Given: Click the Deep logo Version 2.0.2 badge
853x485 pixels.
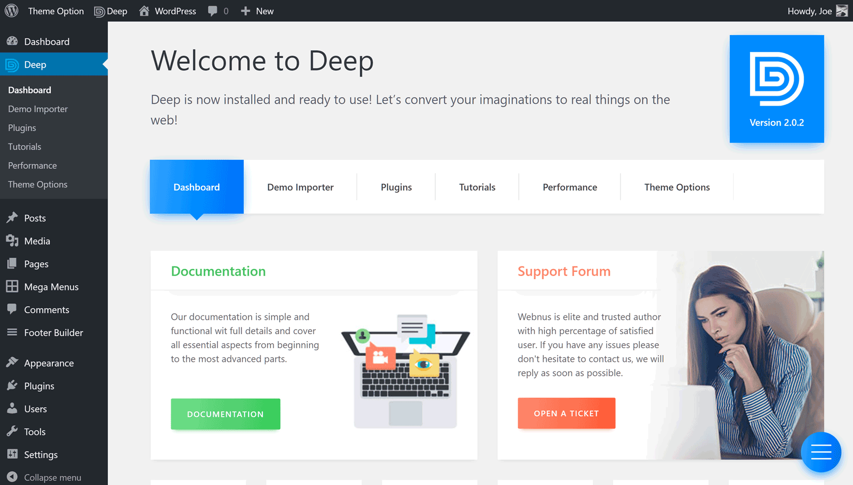Looking at the screenshot, I should tap(777, 89).
